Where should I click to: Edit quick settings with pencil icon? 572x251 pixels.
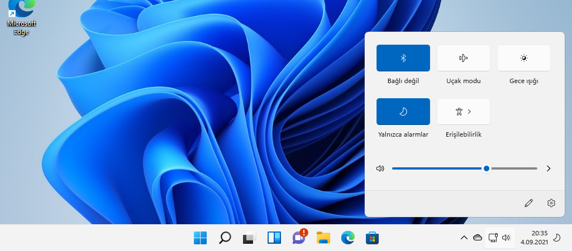[x=528, y=203]
